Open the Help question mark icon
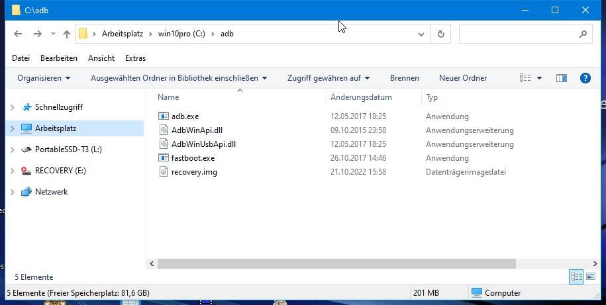The width and height of the screenshot is (606, 305). [585, 78]
